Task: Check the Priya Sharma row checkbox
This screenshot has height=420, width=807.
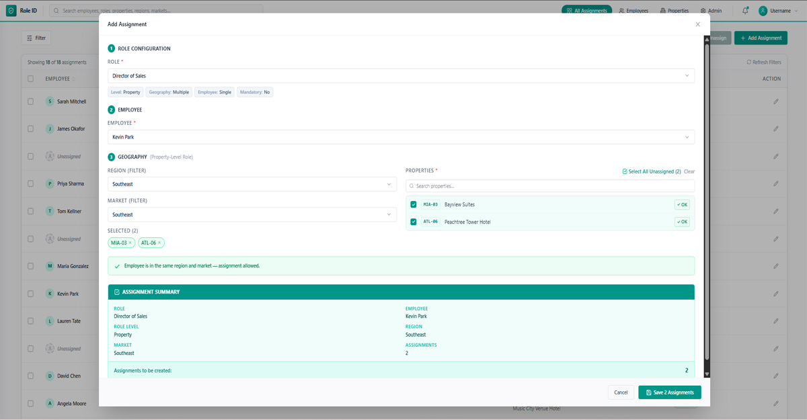Action: coord(30,183)
